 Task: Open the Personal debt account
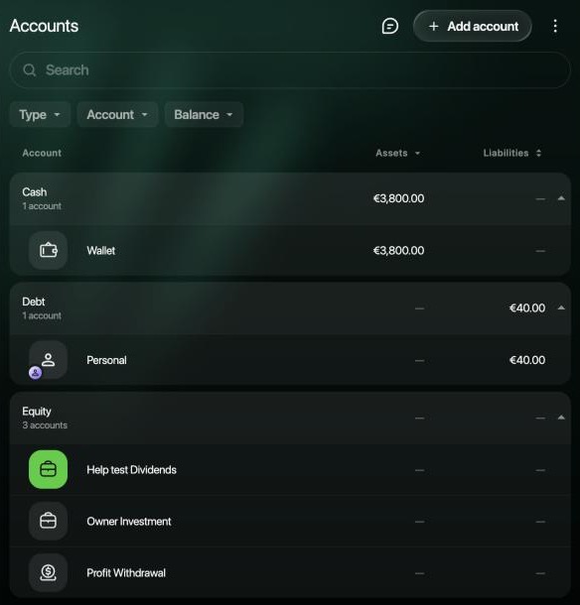(290, 360)
